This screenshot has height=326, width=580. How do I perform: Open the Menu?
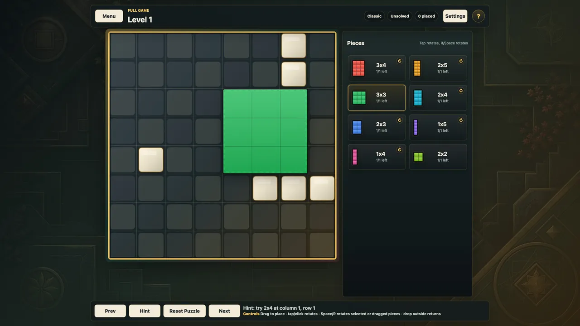pos(109,16)
